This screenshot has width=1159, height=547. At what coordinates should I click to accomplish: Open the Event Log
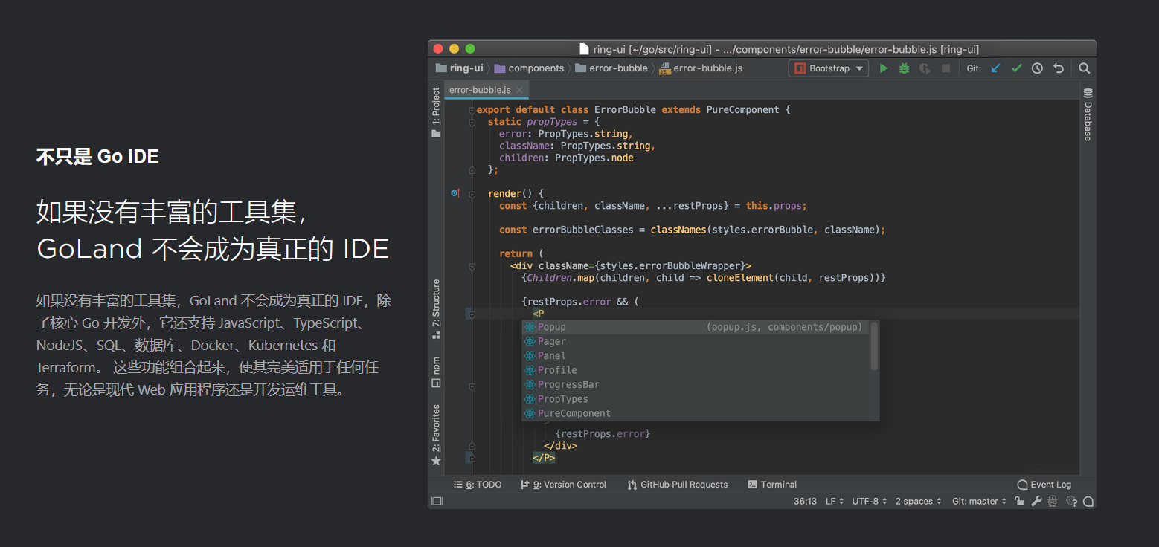tap(1044, 485)
